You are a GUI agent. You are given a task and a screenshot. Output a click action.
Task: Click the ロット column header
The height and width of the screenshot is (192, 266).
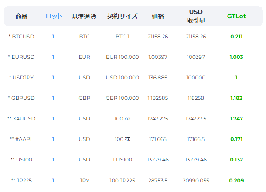coord(54,16)
